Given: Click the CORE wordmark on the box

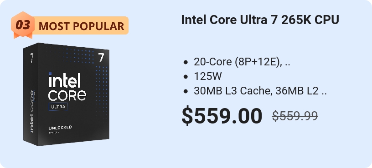Looking at the screenshot, I should (x=67, y=95).
